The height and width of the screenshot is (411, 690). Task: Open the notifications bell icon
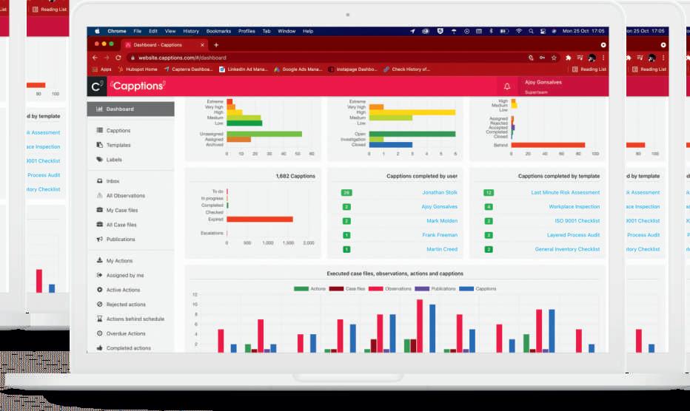point(507,86)
